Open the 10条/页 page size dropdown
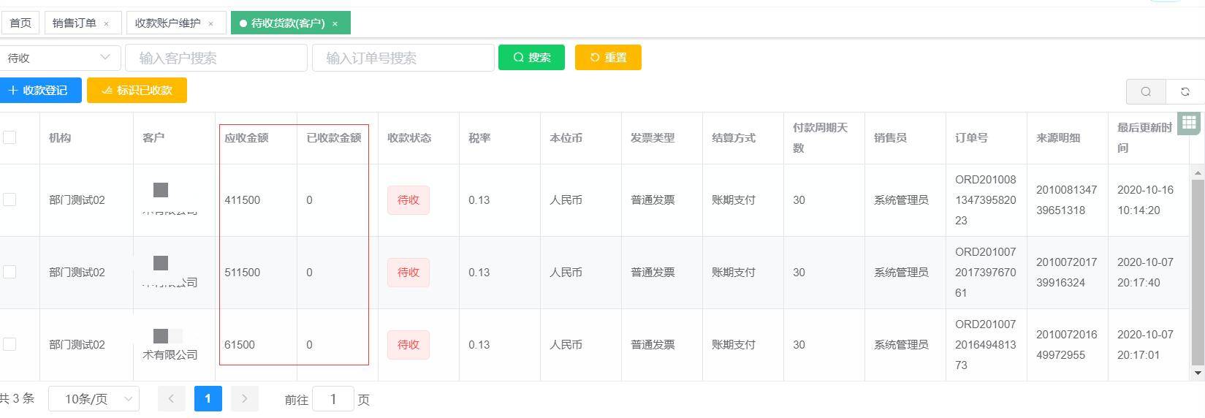 (x=94, y=399)
